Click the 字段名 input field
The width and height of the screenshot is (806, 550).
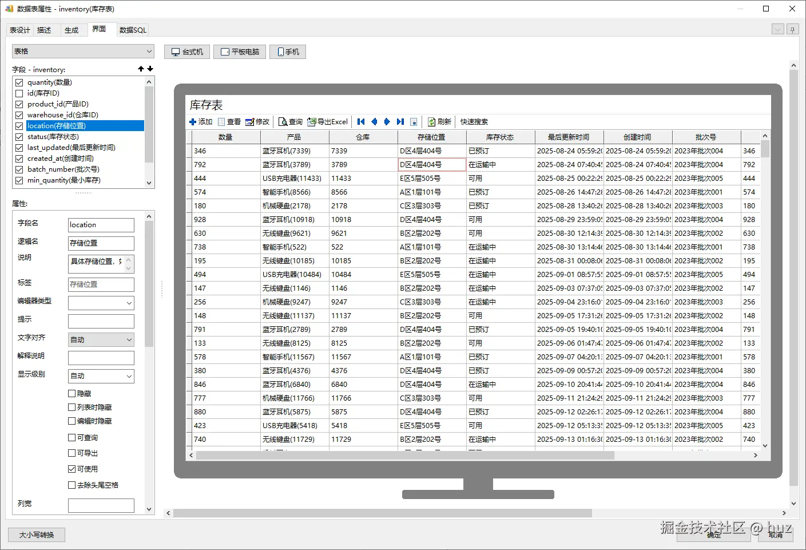[x=101, y=225]
